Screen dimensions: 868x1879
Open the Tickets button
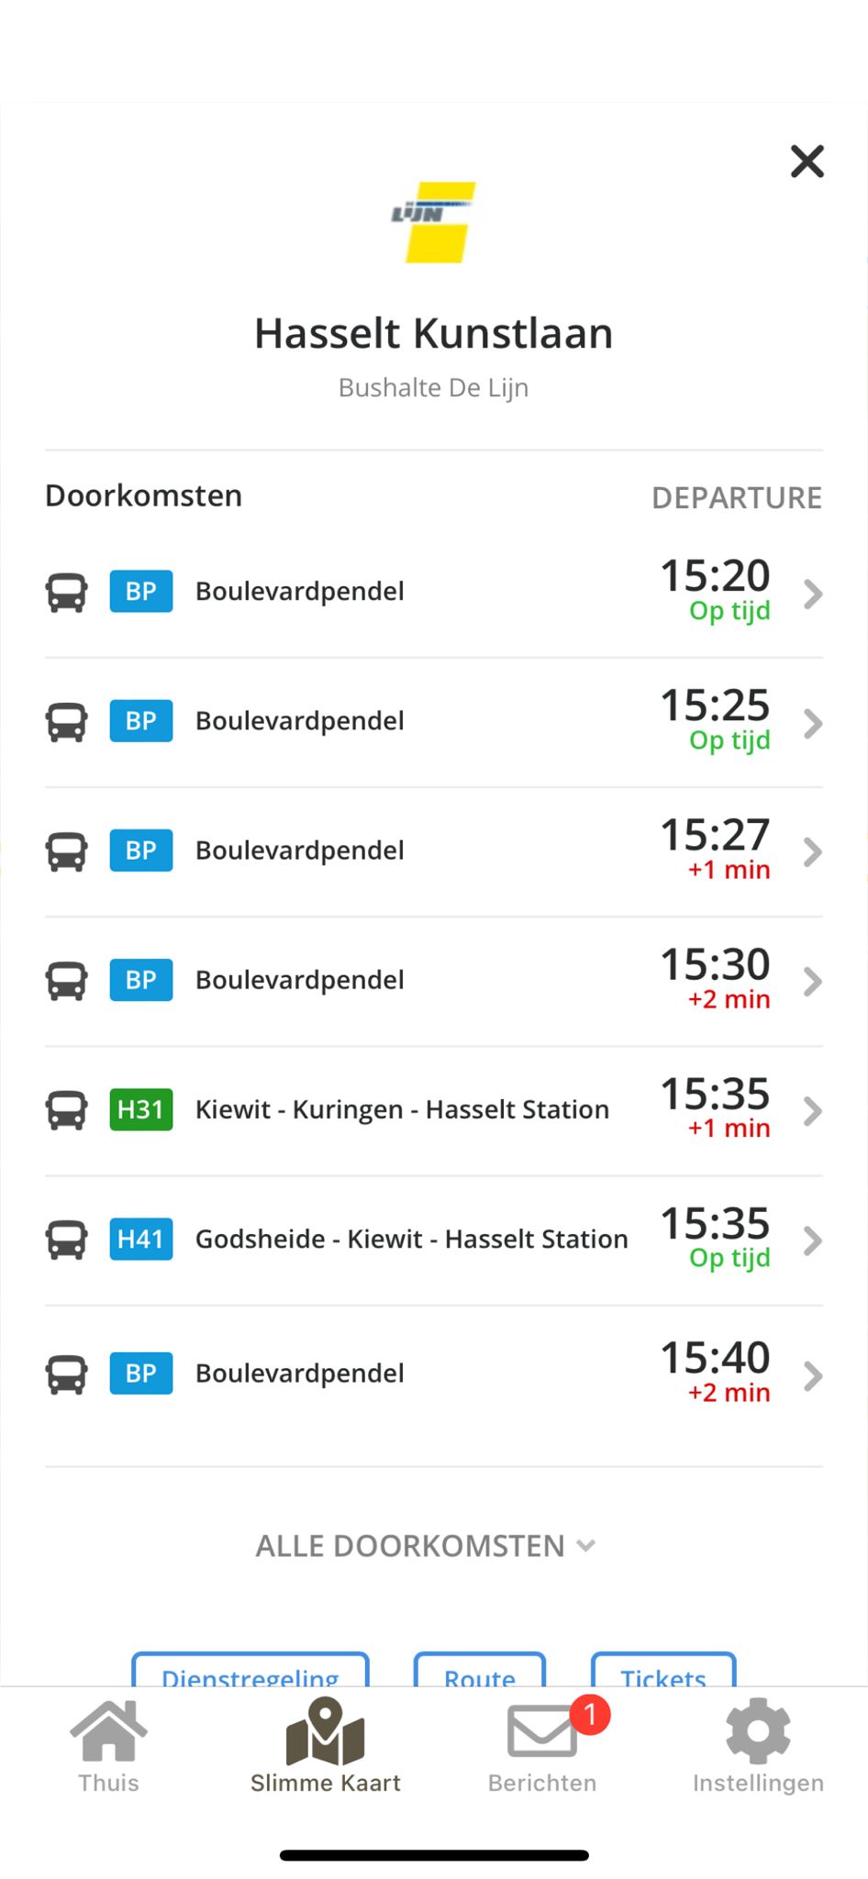[663, 1672]
